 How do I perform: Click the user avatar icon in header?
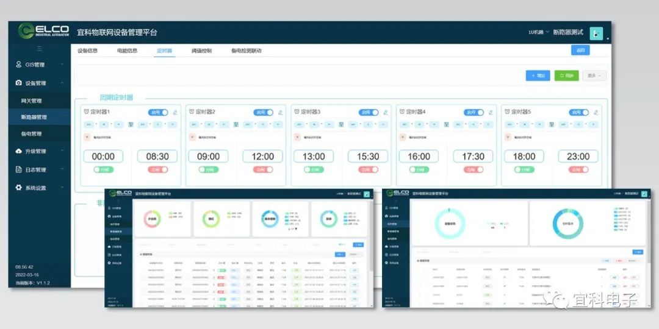(x=596, y=33)
